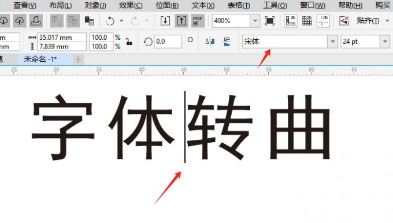Open the 工具(O) menu
This screenshot has height=223, width=393.
click(275, 5)
